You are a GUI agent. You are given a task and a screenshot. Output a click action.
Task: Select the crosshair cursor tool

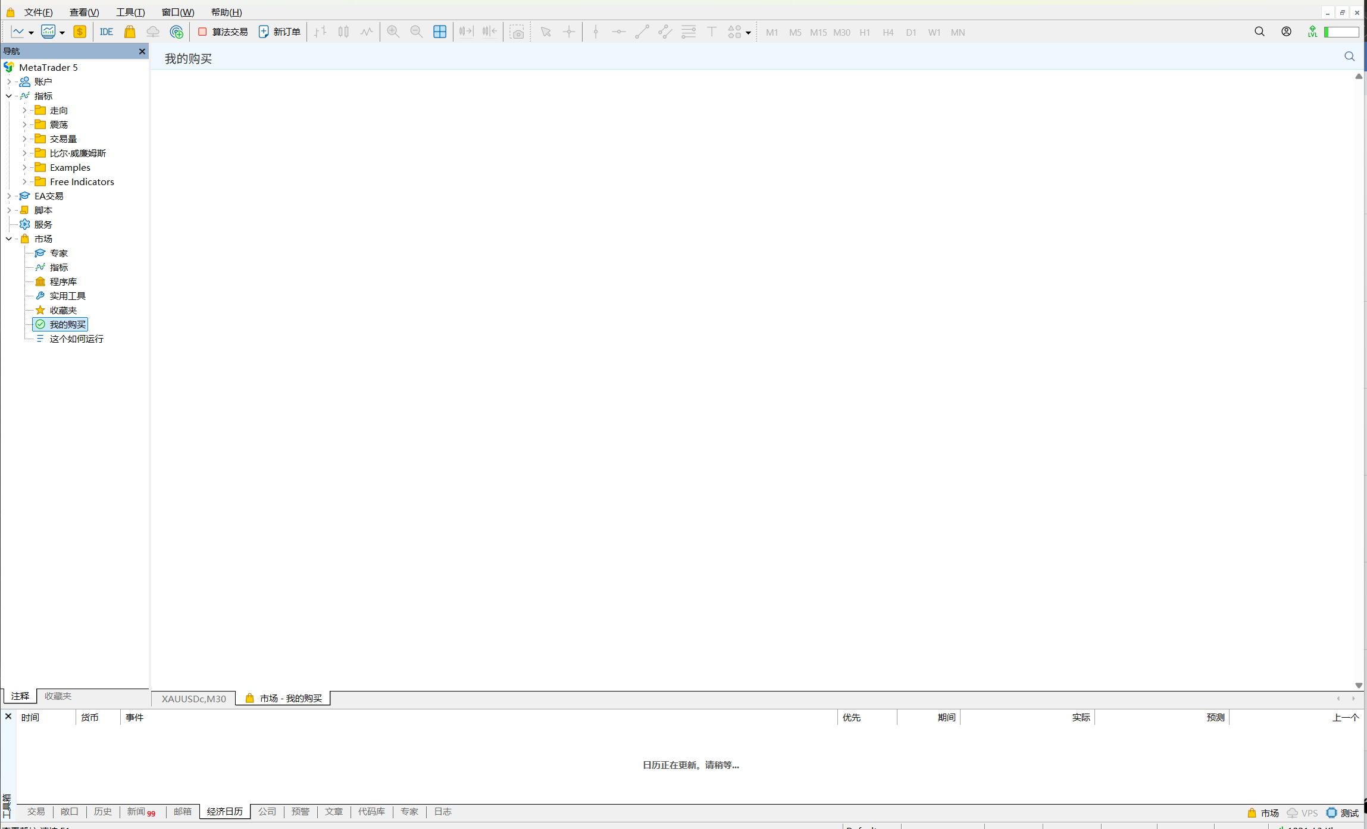coord(569,32)
